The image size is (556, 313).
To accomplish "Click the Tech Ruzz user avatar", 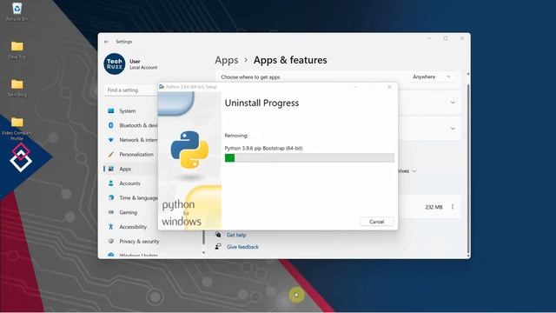I will coord(114,63).
